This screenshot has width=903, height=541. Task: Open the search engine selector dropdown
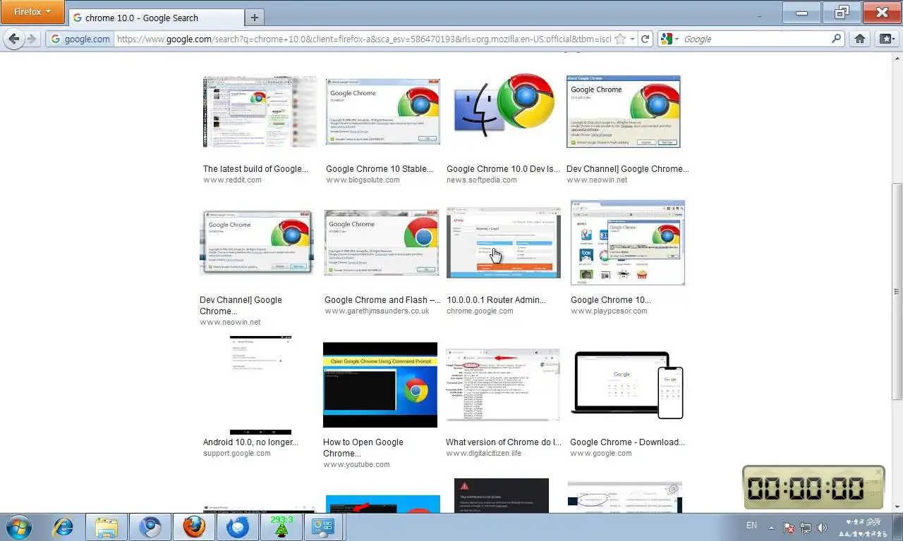[x=670, y=39]
